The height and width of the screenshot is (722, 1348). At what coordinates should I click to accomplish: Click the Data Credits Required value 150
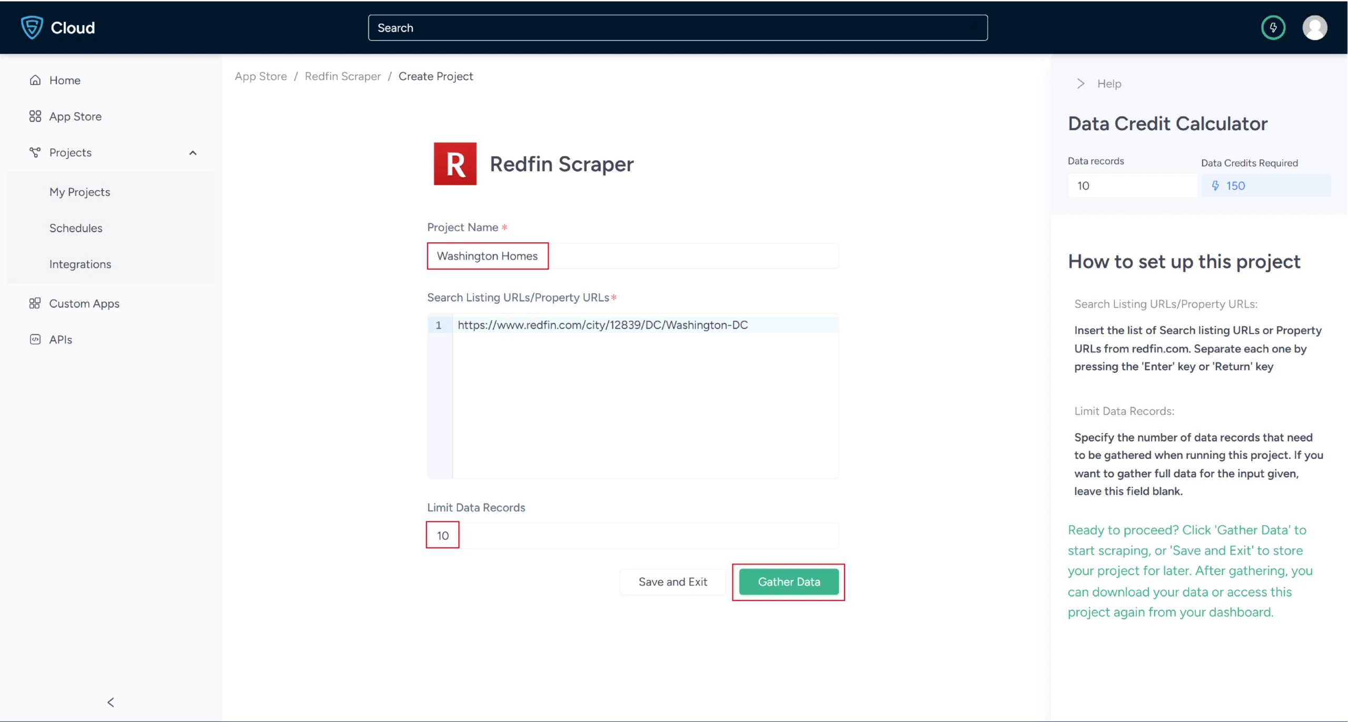1235,186
